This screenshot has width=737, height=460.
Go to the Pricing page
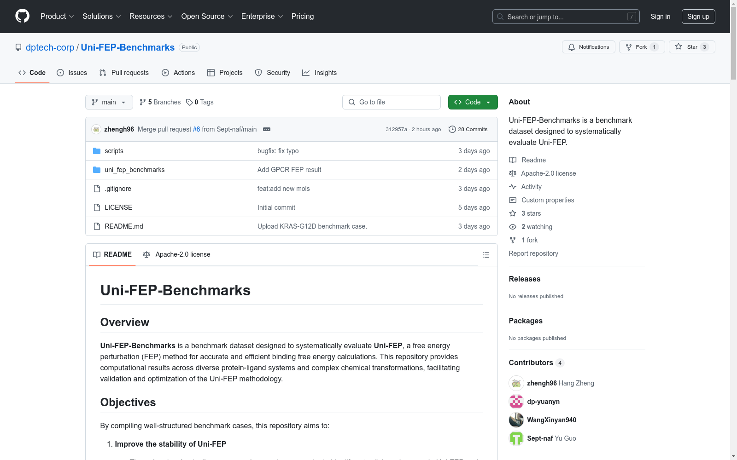coord(303,16)
